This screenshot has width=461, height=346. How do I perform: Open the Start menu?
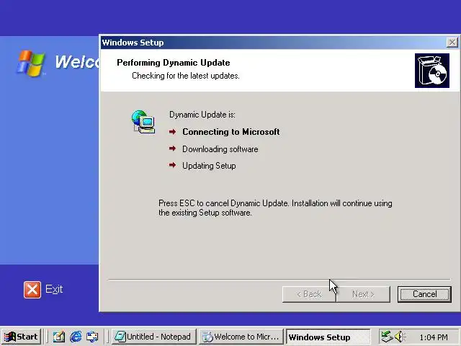pyautogui.click(x=21, y=337)
